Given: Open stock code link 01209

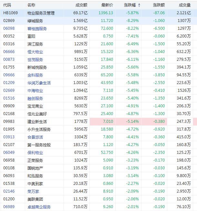Looking at the screenshot, I should click(x=9, y=83).
